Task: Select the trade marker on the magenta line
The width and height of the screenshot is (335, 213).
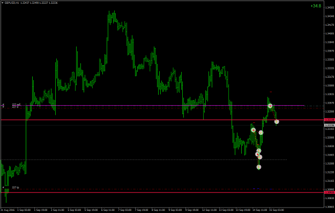Action: 270,106
